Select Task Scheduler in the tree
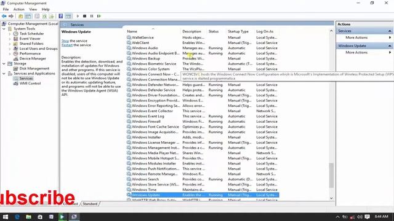Viewport: 394px width, 221px height. pyautogui.click(x=31, y=34)
